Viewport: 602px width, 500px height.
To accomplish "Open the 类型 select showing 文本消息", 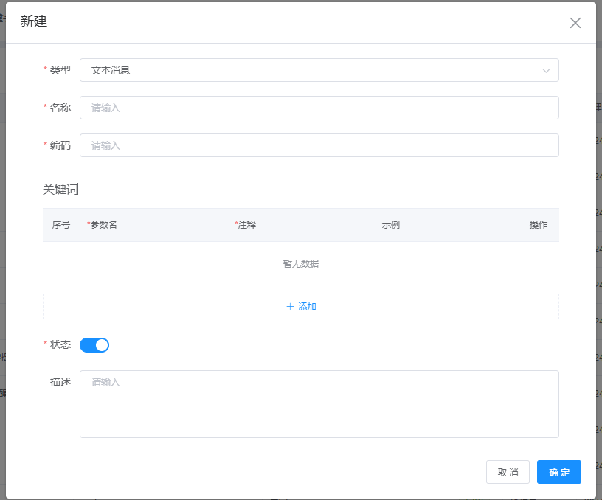I will [x=310, y=71].
